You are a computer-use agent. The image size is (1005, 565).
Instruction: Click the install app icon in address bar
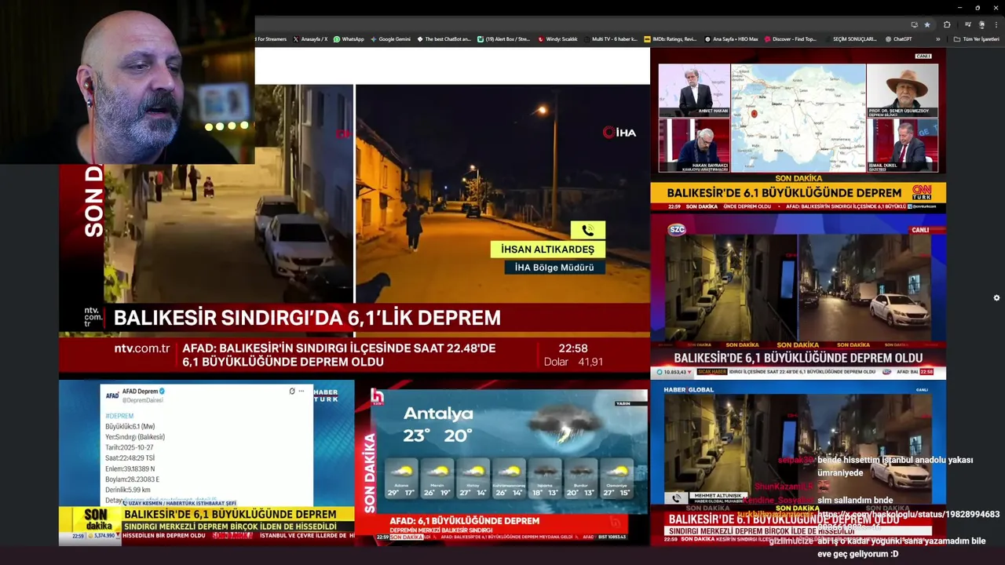(914, 25)
